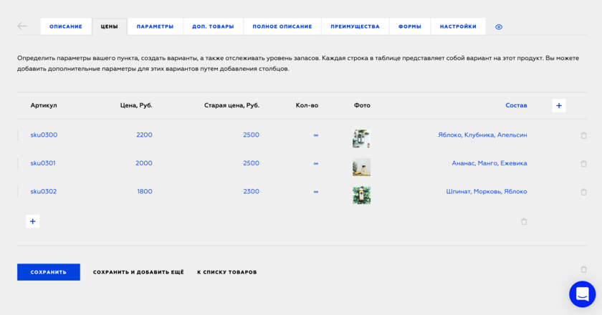Edit the price 2200
Viewport: 602px width, 315px height.
[144, 135]
